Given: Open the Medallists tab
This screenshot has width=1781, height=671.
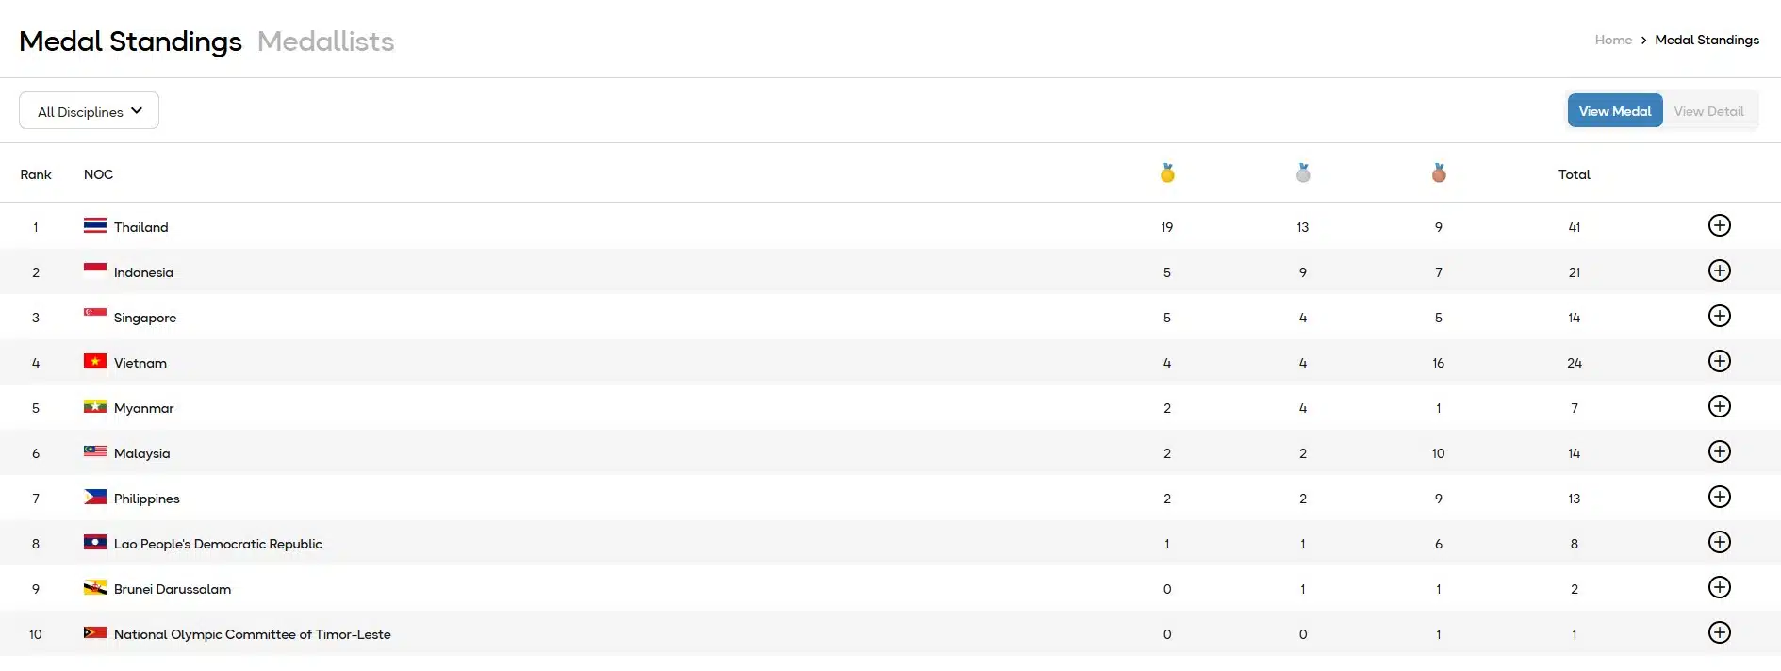Looking at the screenshot, I should (325, 41).
